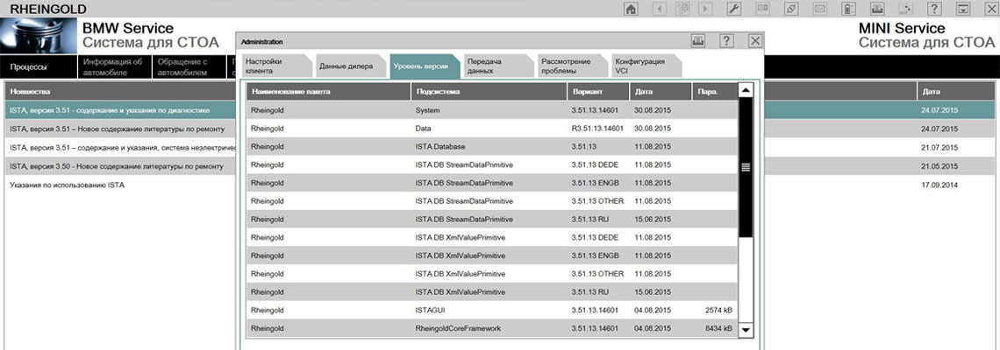Select XmlValuePrimitive row with DEDE variant

(x=492, y=237)
